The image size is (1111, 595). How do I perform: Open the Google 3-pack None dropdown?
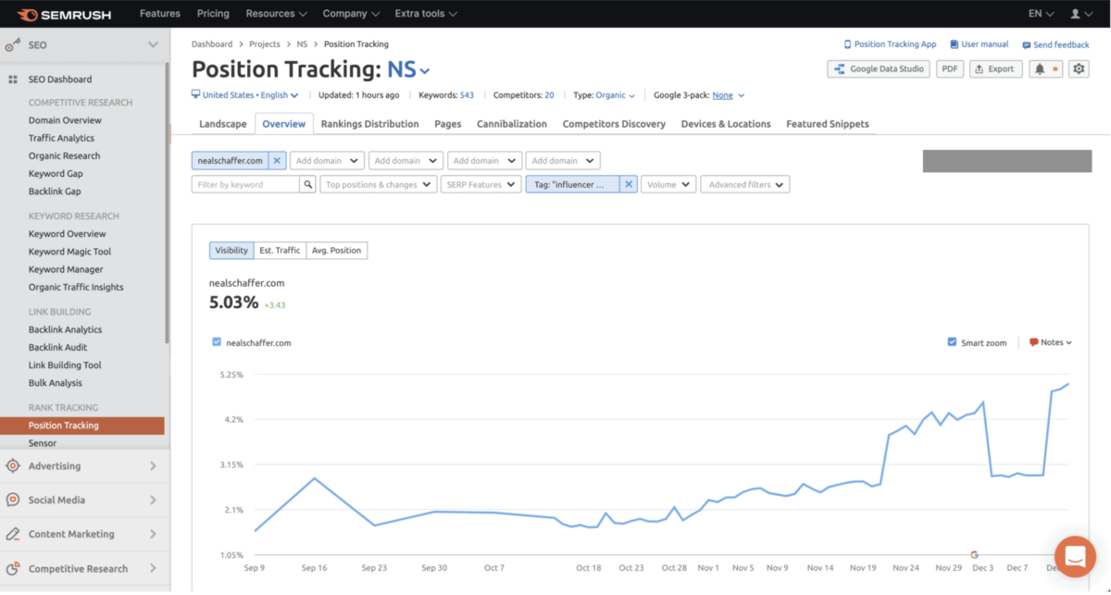click(x=728, y=95)
